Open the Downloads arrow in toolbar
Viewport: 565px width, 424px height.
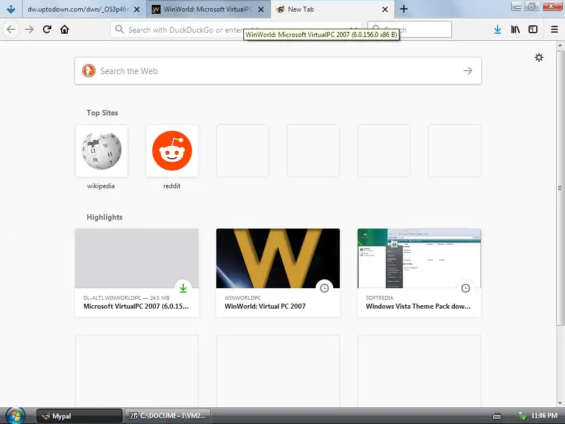point(498,30)
